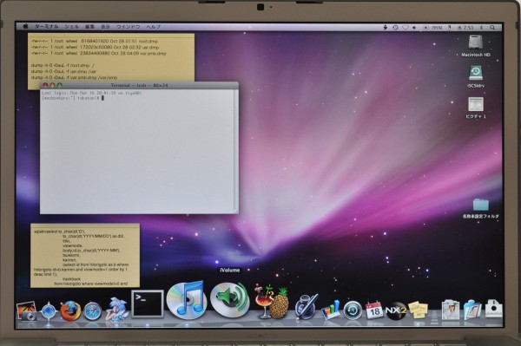Select the ピクチャ 1 file on desktop
The height and width of the screenshot is (346, 521).
476,108
